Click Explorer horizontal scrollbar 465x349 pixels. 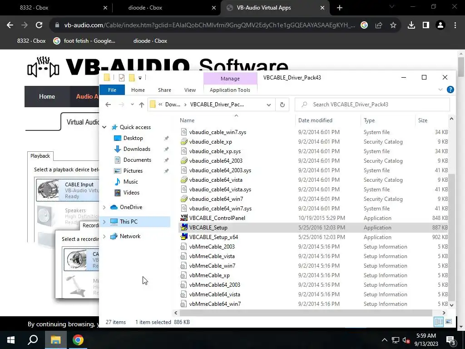(306, 313)
